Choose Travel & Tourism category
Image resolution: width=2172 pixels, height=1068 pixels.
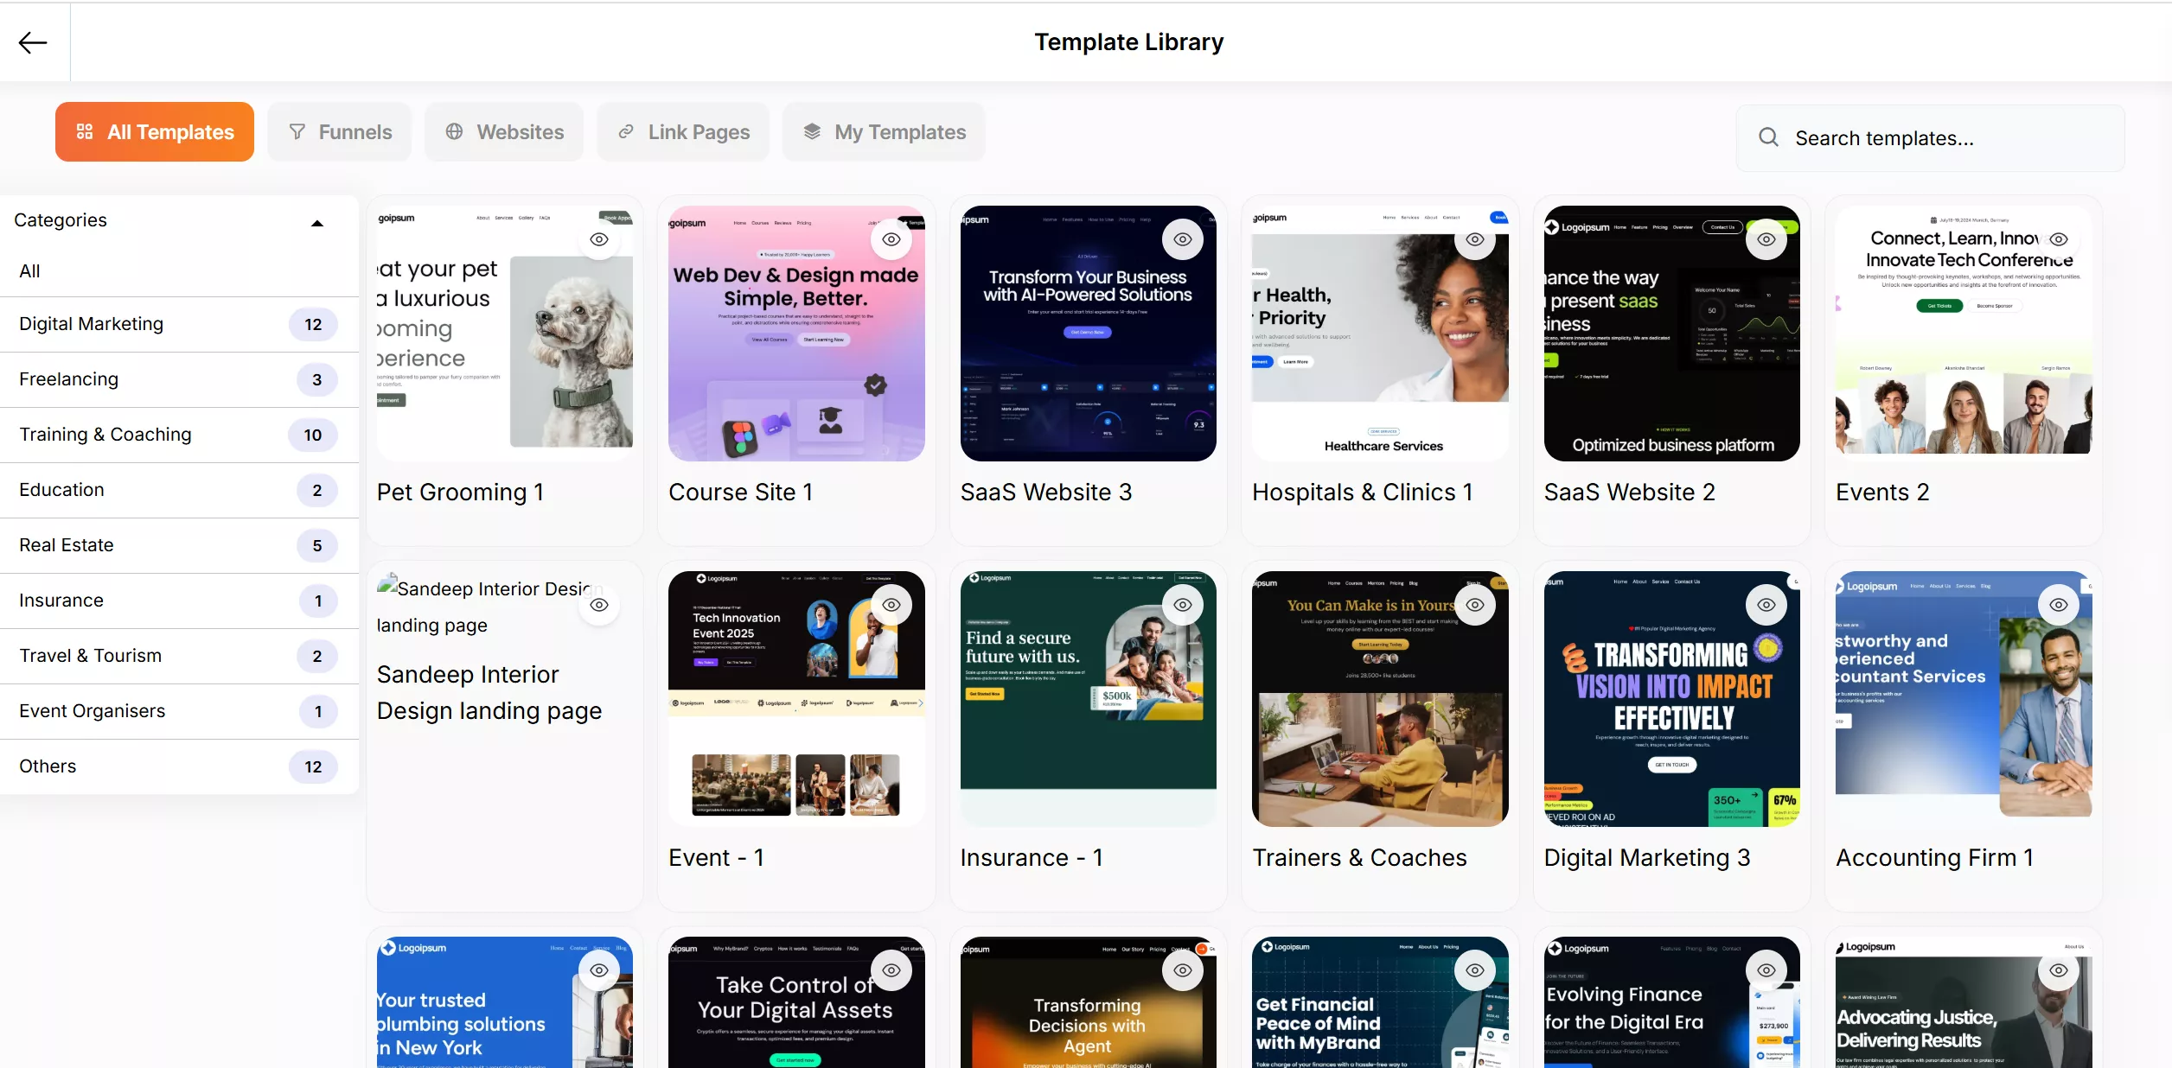click(x=179, y=656)
